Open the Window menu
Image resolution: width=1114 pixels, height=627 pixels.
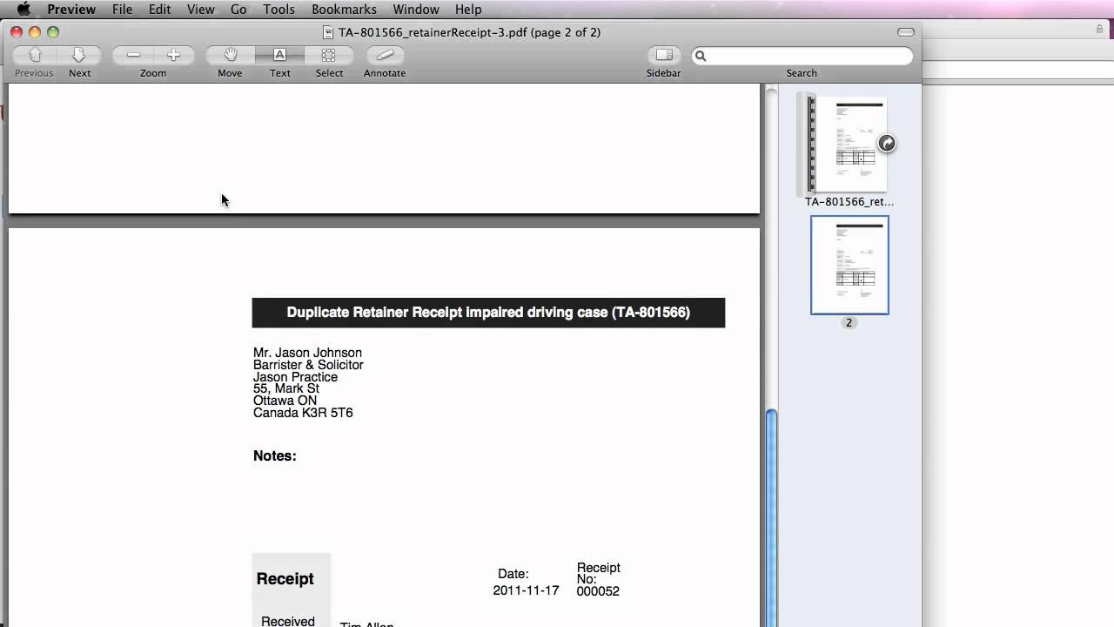point(416,10)
